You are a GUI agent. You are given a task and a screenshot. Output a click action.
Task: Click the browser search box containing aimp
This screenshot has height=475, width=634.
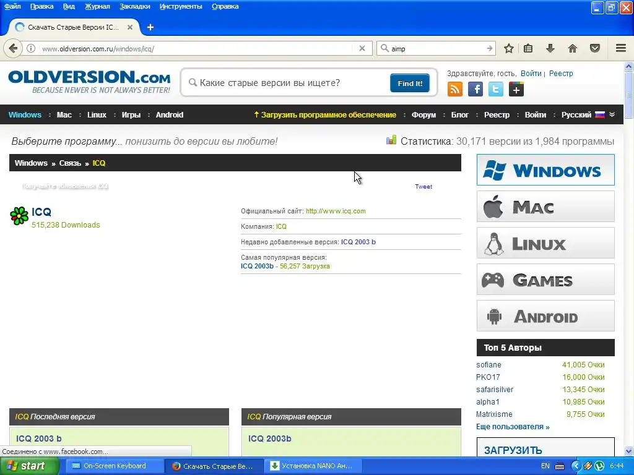436,48
